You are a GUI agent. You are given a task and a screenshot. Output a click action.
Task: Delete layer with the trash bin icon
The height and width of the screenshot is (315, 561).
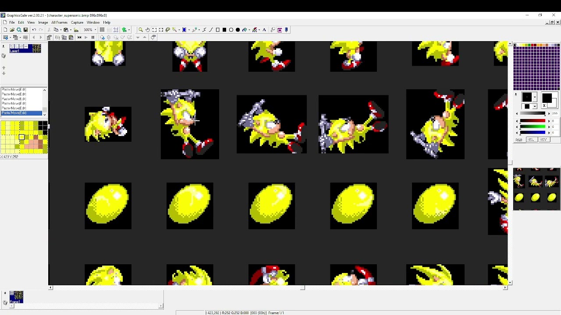(4, 56)
